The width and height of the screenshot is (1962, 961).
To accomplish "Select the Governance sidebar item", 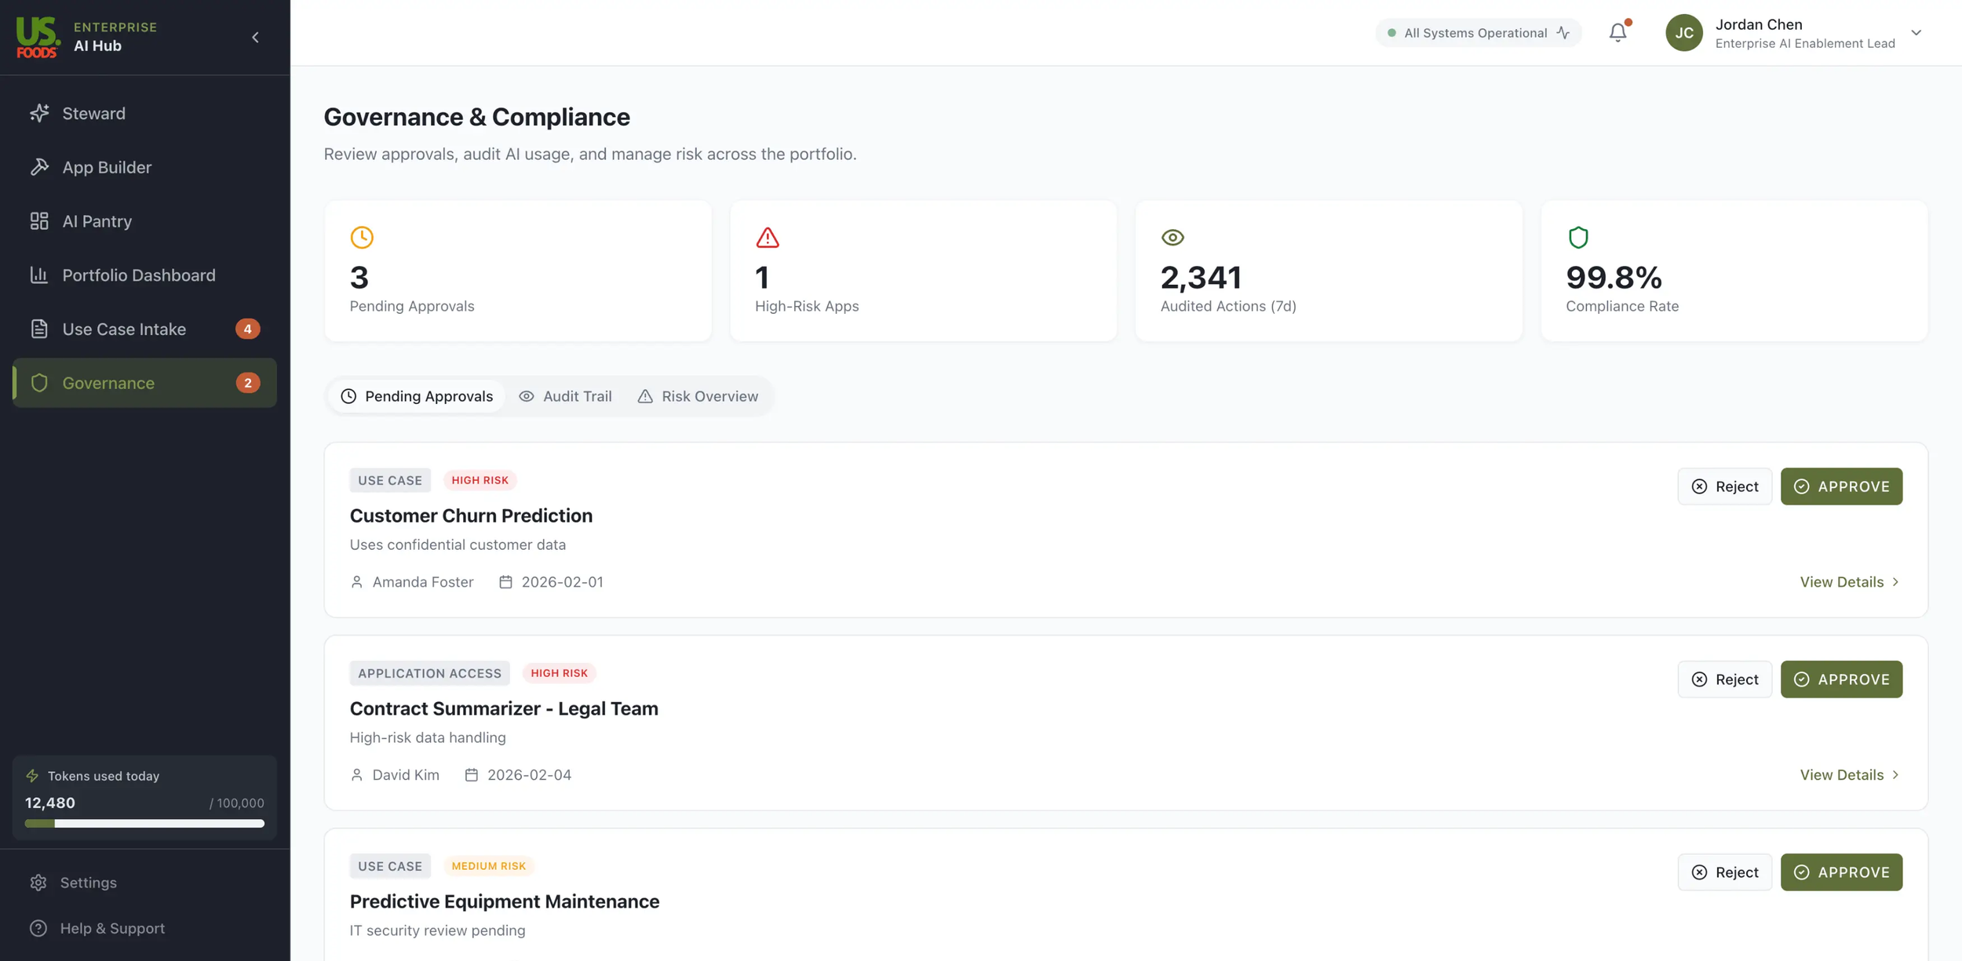I will click(108, 383).
